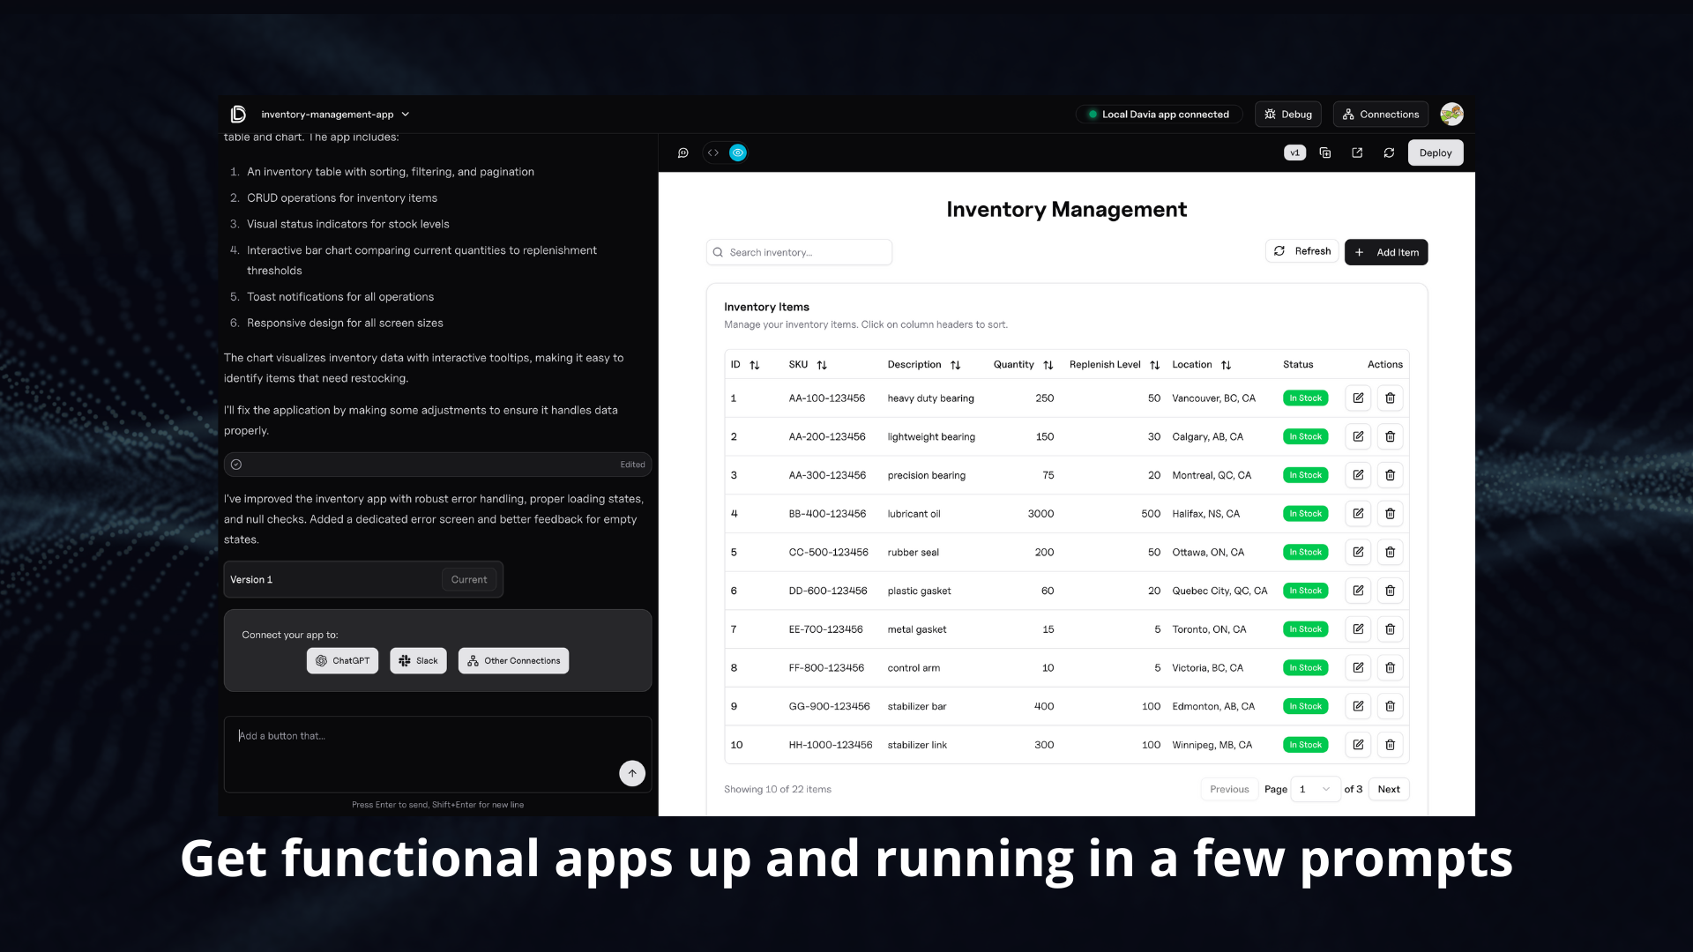Sort by ID column
The width and height of the screenshot is (1693, 952).
(x=745, y=365)
